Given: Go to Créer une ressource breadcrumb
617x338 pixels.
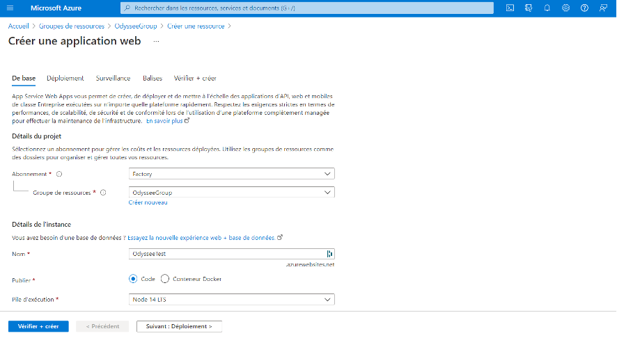Looking at the screenshot, I should point(196,26).
